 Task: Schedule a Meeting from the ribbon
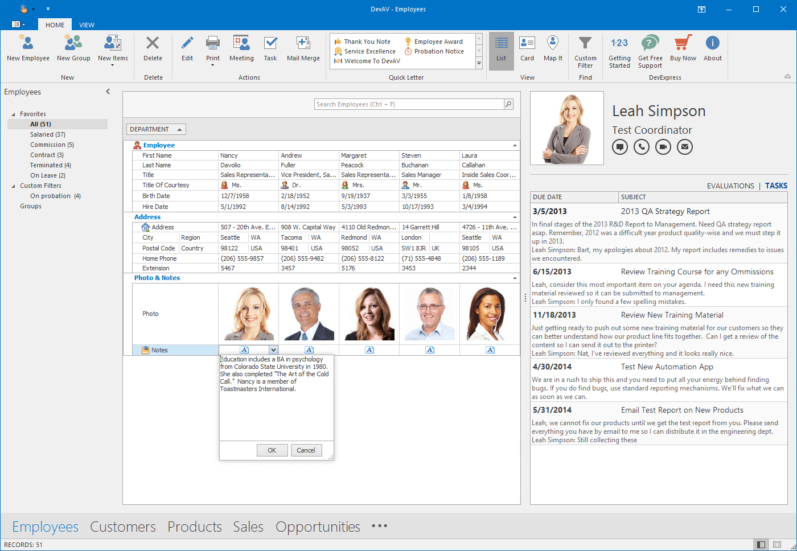241,50
